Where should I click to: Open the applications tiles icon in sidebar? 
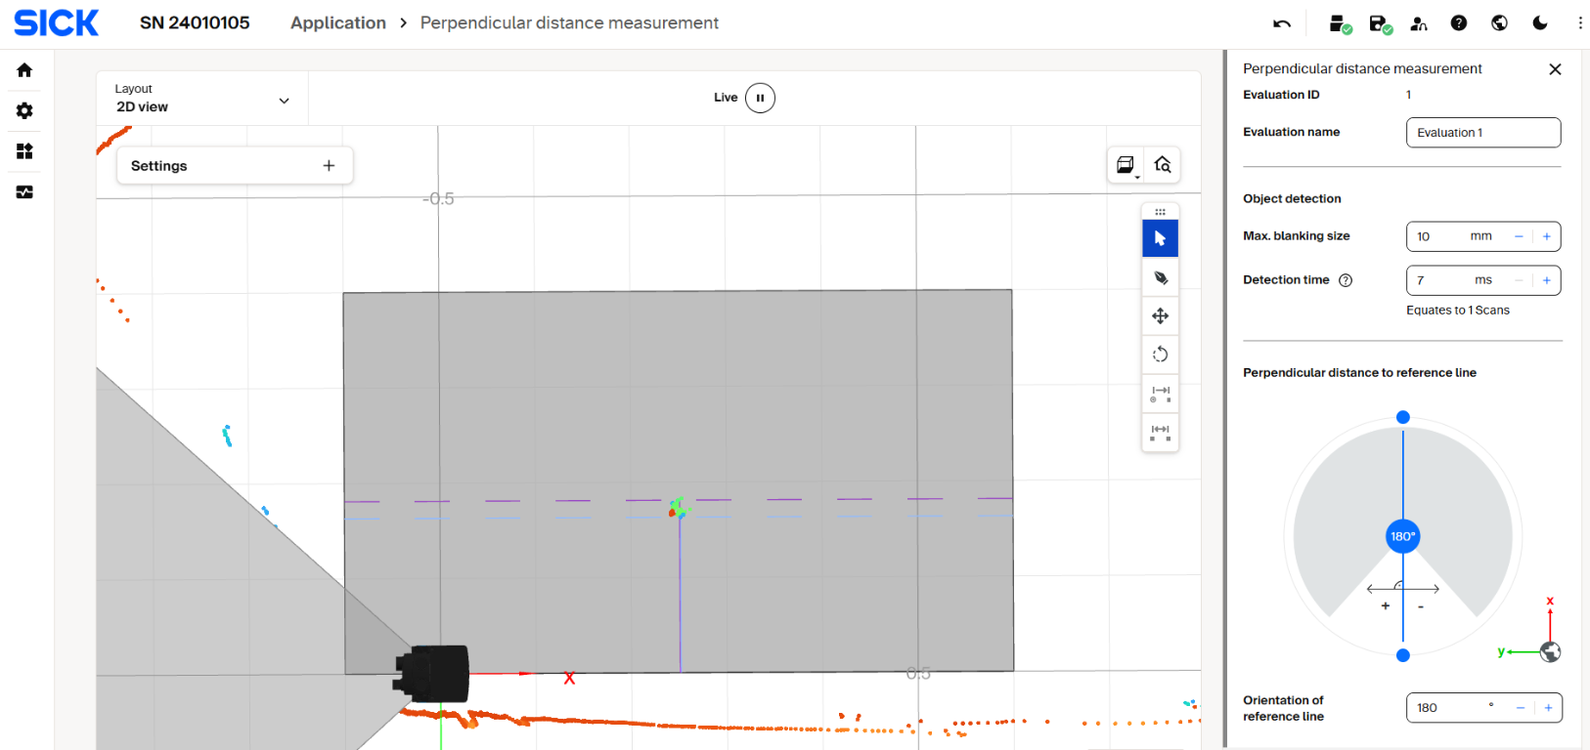(24, 151)
